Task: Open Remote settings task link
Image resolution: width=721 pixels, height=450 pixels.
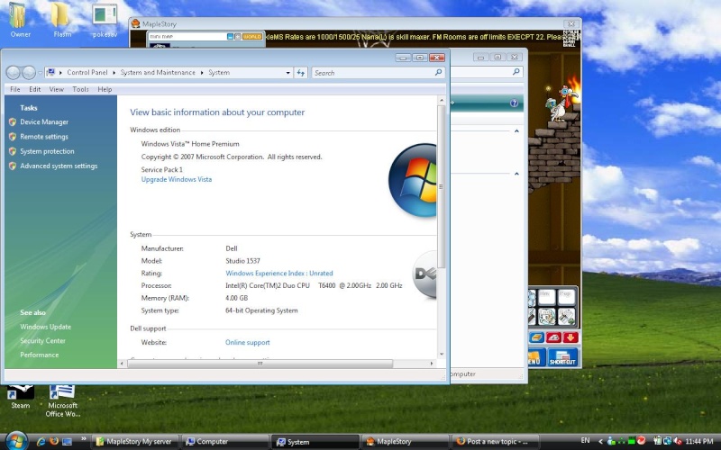Action: [44, 137]
